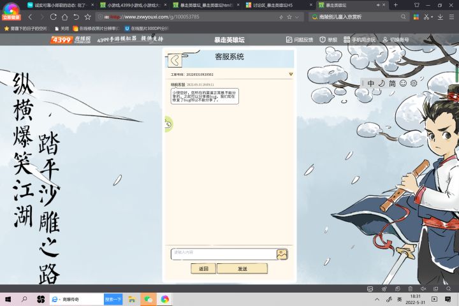Click the search magnifier icon
This screenshot has width=459, height=306.
(x=404, y=17)
